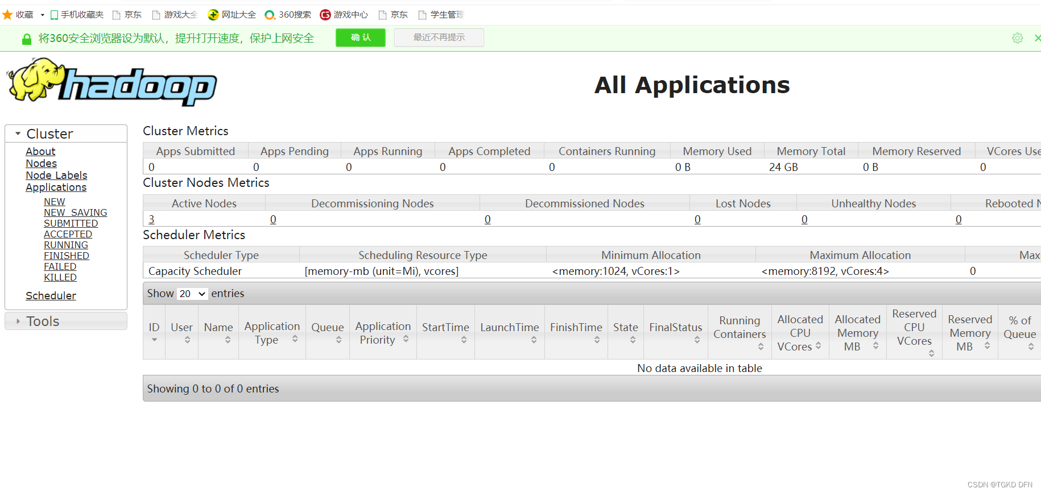This screenshot has width=1041, height=493.
Task: Sort table by State column
Action: click(633, 340)
